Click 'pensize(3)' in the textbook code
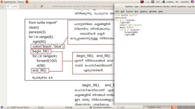Screen dimensions: 195x109 click(37, 32)
